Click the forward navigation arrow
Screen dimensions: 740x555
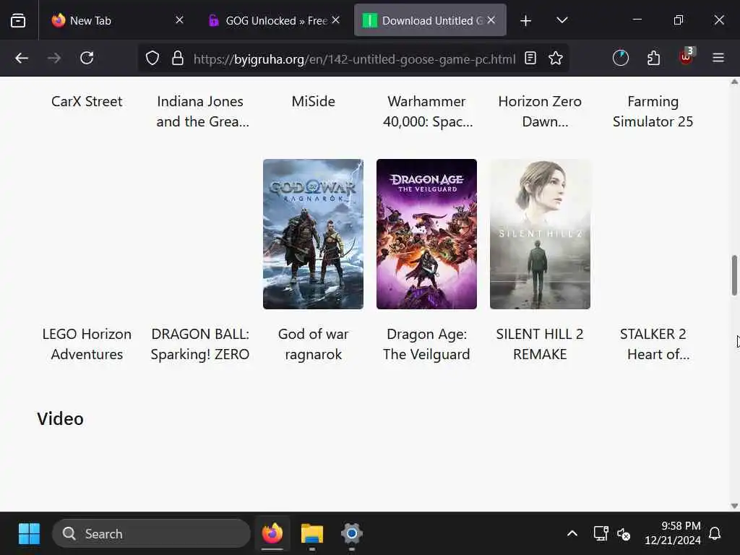tap(54, 58)
